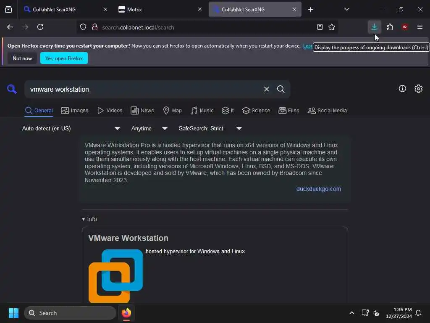Switch to the News category
The height and width of the screenshot is (323, 430).
[142, 111]
